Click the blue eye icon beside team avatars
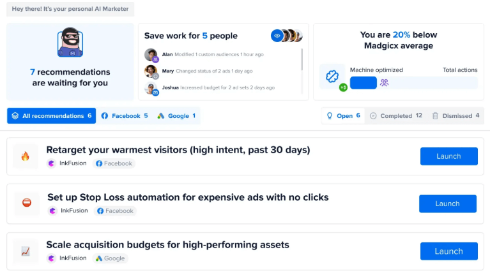490x280 pixels. tap(277, 36)
